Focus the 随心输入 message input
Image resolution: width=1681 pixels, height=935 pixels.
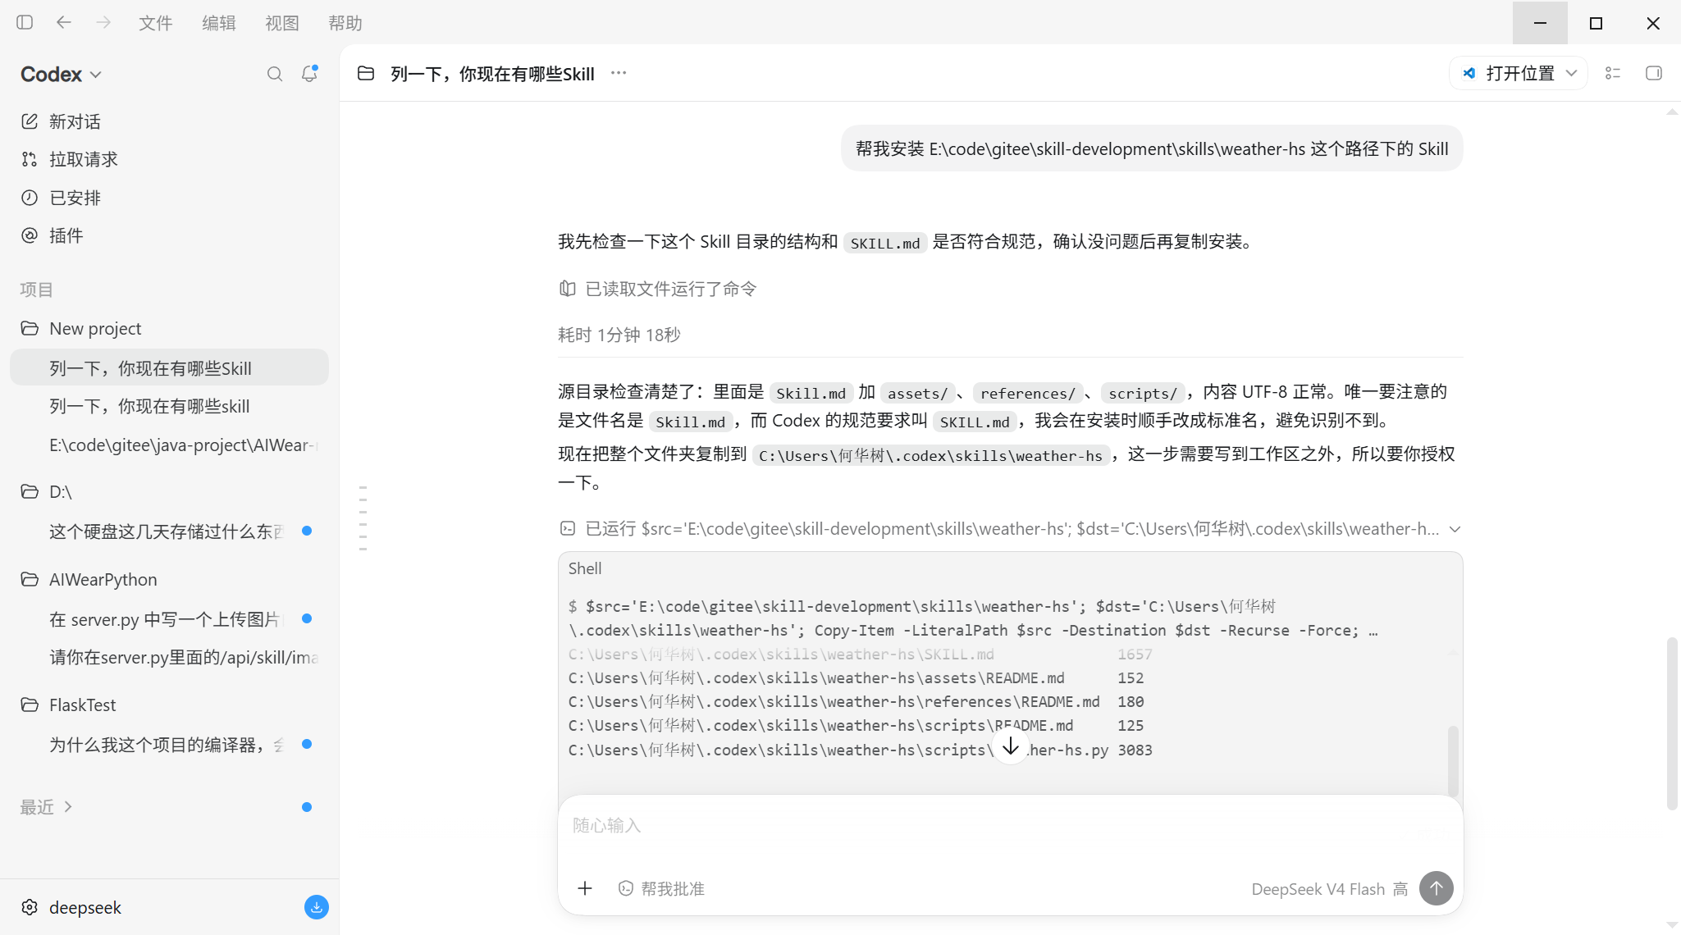[1010, 825]
